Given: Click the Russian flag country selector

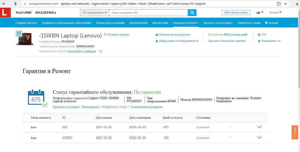Looking at the screenshot, I should (260, 13).
